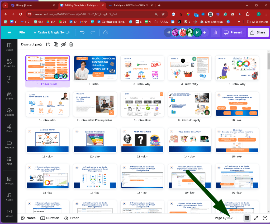Select page thumbnail 1 - Editor Guide
The height and width of the screenshot is (224, 270).
coord(48,68)
